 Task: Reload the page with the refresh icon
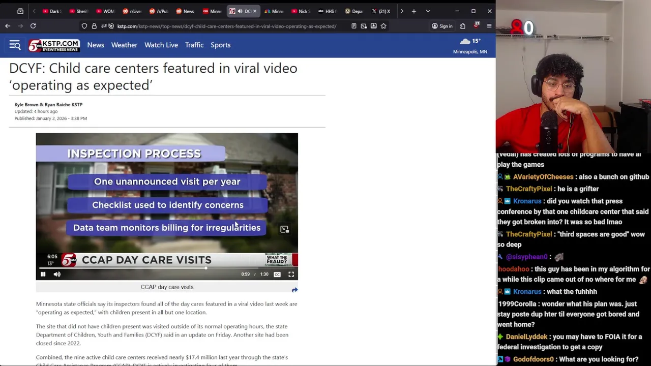[33, 26]
